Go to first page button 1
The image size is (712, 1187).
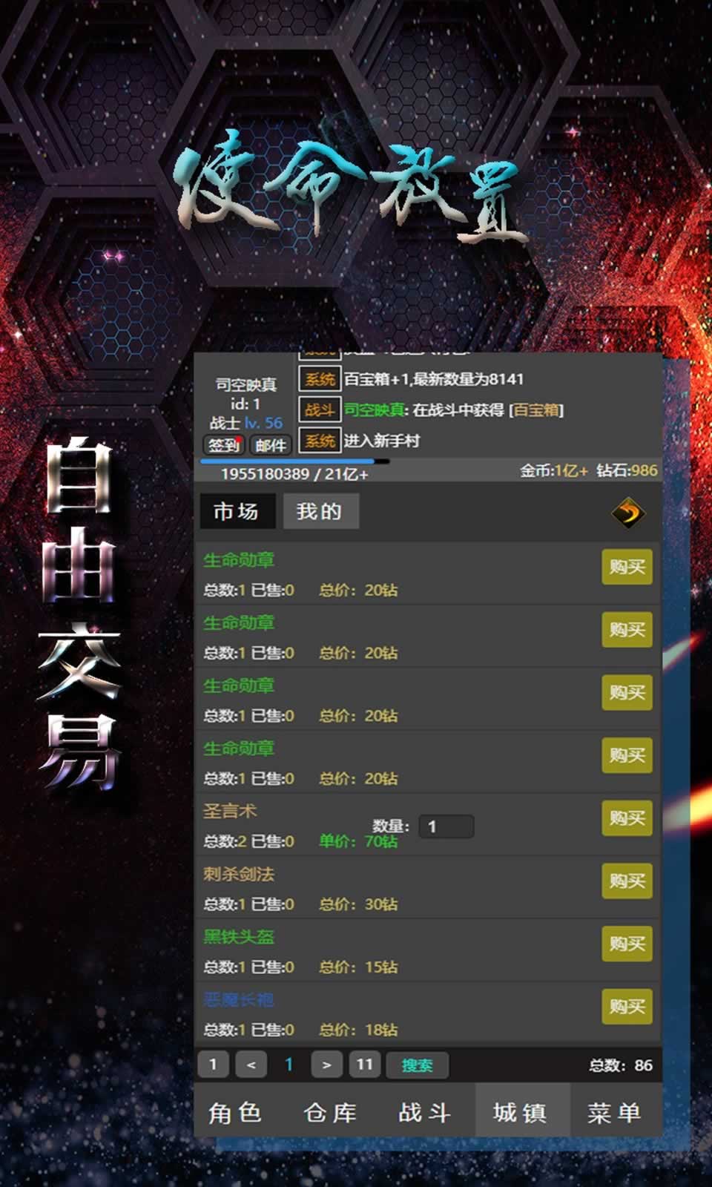point(213,1065)
